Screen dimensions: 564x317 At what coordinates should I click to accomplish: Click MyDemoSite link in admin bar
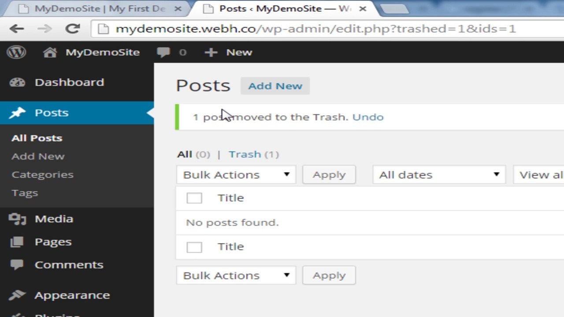click(102, 52)
